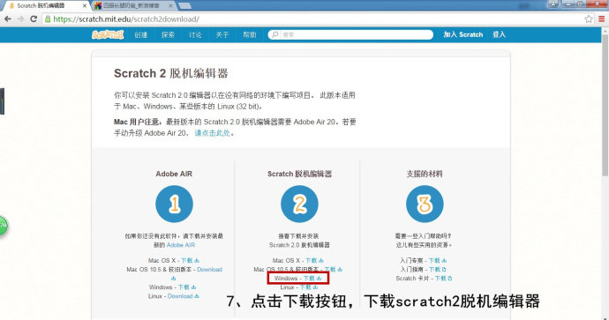
Task: Download Adobe AIR for Linux
Action: (x=183, y=296)
